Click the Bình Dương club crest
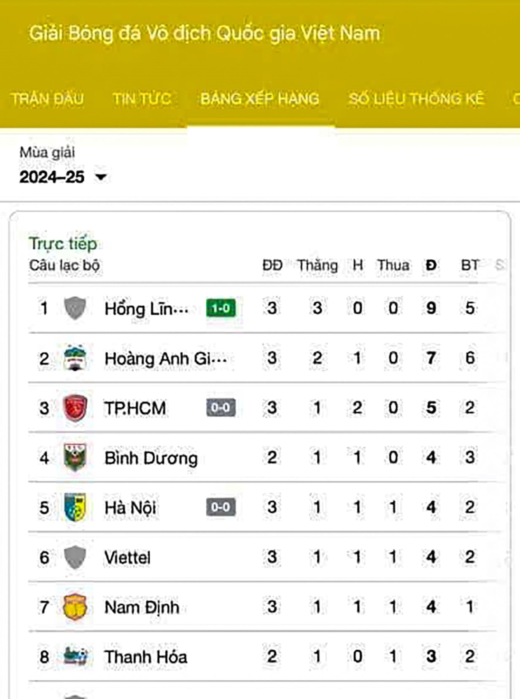The height and width of the screenshot is (699, 520). (75, 457)
